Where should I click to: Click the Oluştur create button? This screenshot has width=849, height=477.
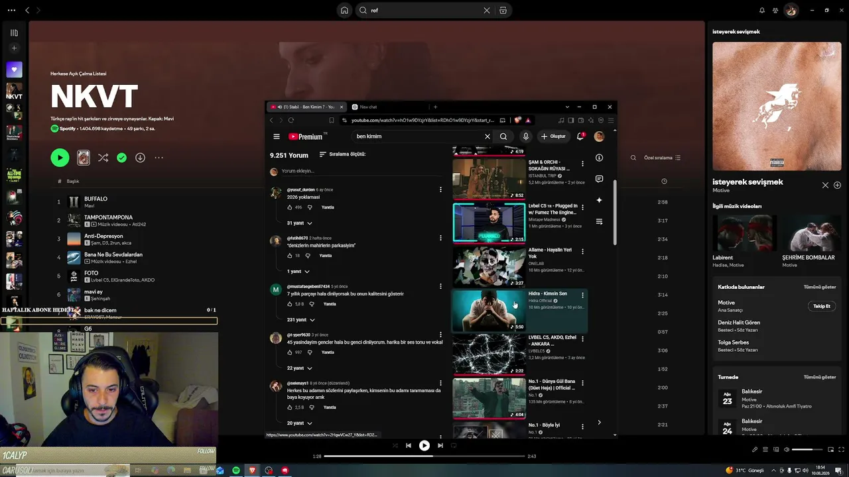point(553,136)
